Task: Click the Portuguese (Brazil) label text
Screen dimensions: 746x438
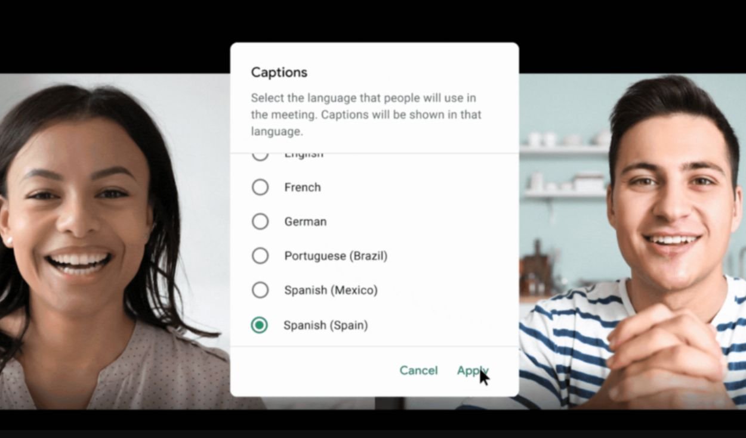Action: (x=336, y=256)
